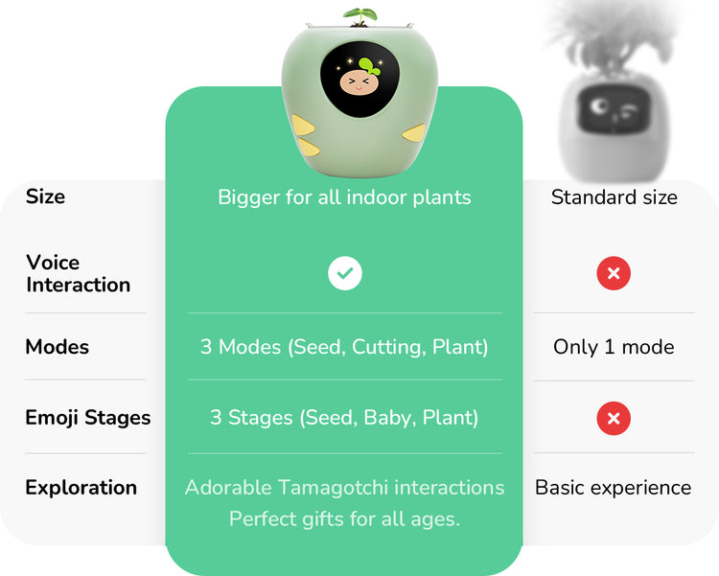The width and height of the screenshot is (719, 576).
Task: Click the "Only 1 mode" text
Action: click(614, 347)
